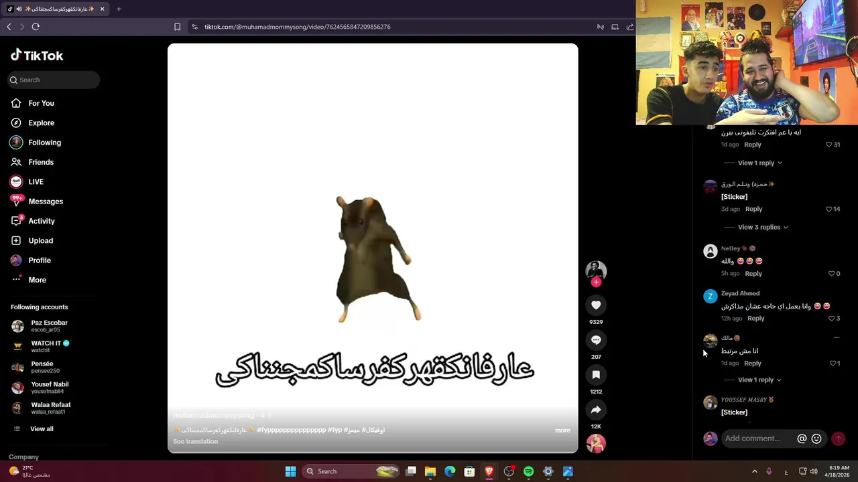
Task: Open the Explore page
Action: [32, 123]
